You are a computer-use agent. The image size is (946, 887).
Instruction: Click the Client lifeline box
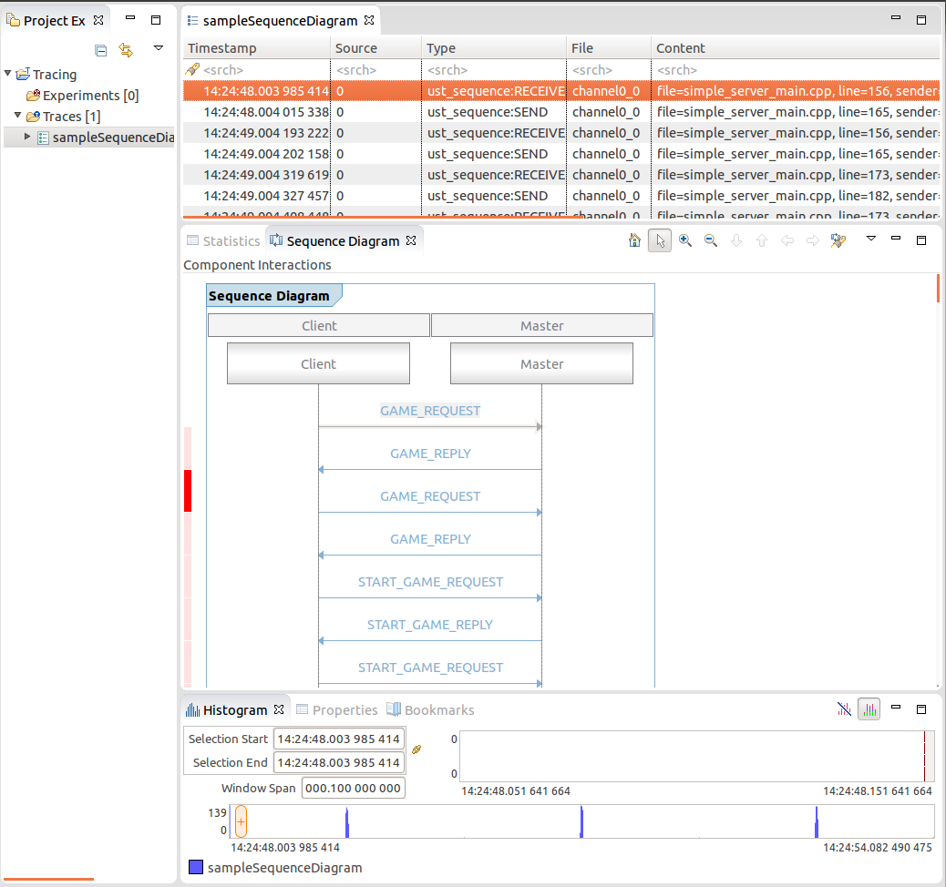[318, 364]
